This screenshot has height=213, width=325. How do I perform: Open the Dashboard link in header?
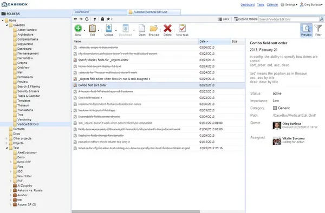[248, 4]
